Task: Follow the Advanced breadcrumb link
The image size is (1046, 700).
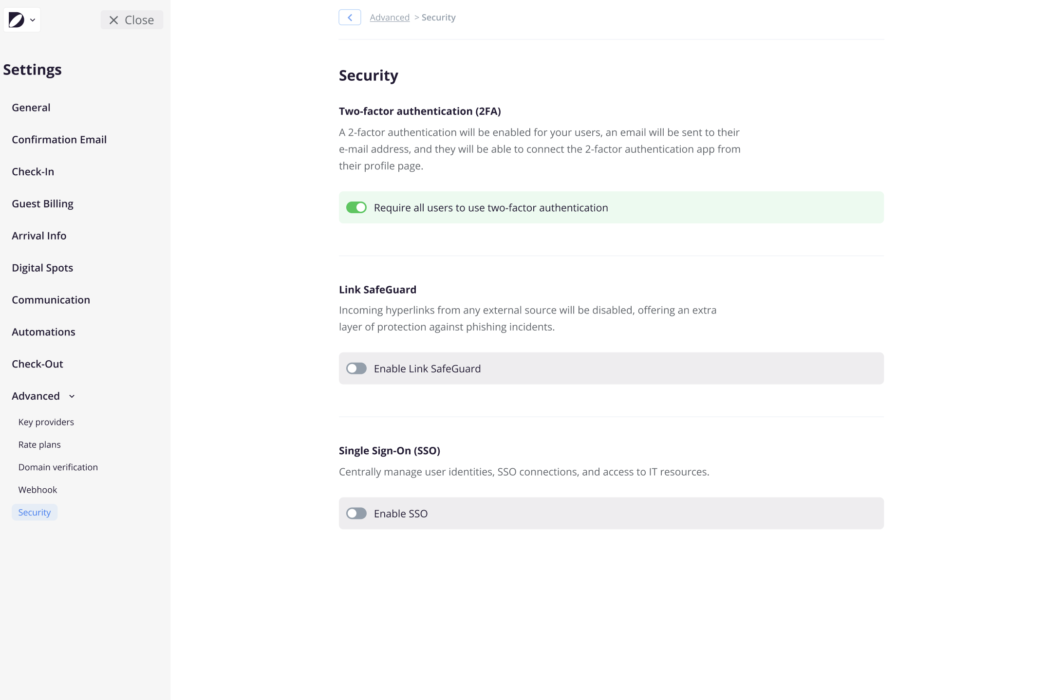Action: point(390,18)
